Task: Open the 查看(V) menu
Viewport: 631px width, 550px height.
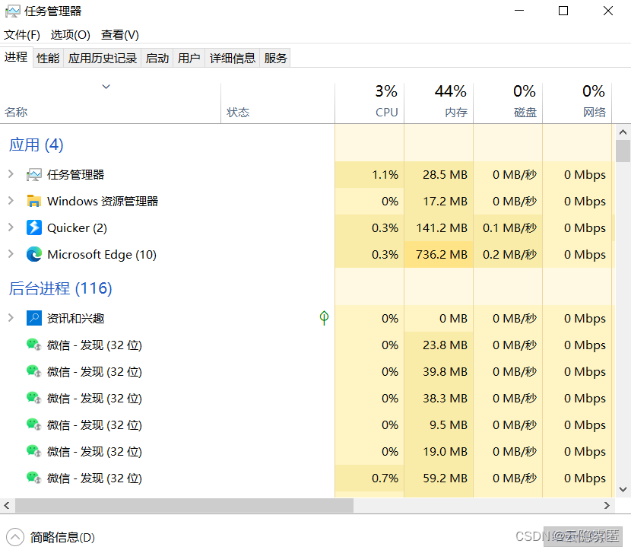Action: point(120,35)
